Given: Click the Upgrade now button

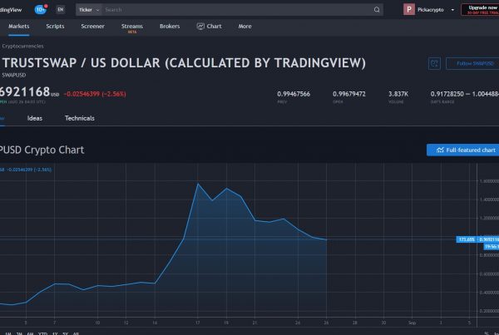Looking at the screenshot, I should click(x=480, y=9).
